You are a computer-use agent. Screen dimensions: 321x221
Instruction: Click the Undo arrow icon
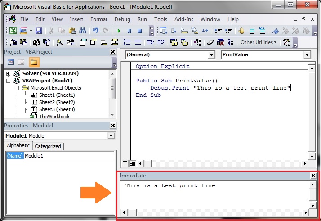tap(95, 31)
